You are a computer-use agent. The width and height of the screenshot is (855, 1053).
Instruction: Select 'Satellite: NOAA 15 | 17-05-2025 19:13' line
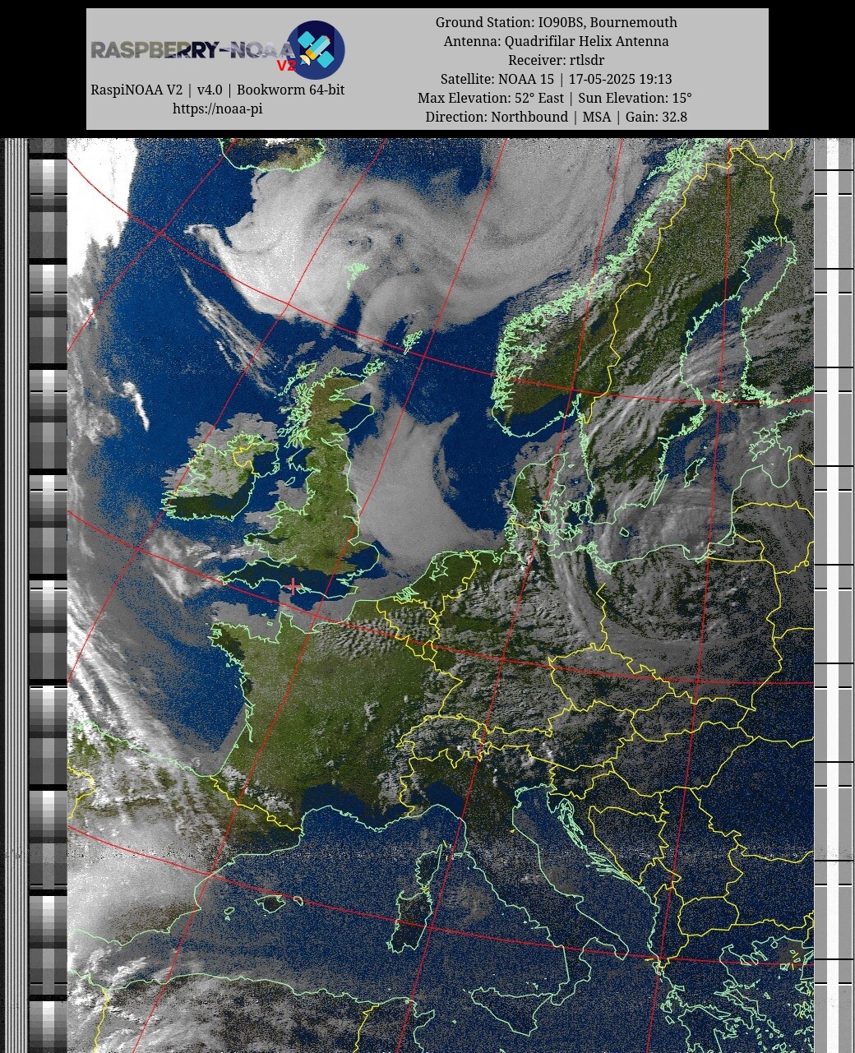coord(556,79)
